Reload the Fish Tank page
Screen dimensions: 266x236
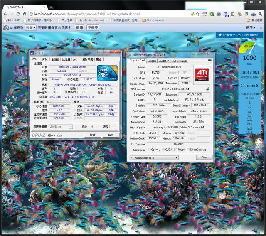[18, 14]
